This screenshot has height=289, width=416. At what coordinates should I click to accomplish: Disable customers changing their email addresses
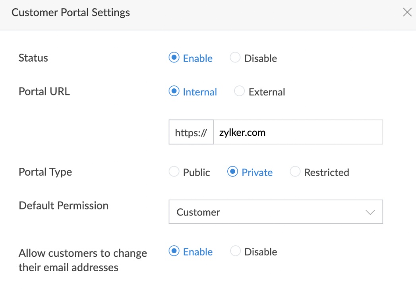(235, 252)
